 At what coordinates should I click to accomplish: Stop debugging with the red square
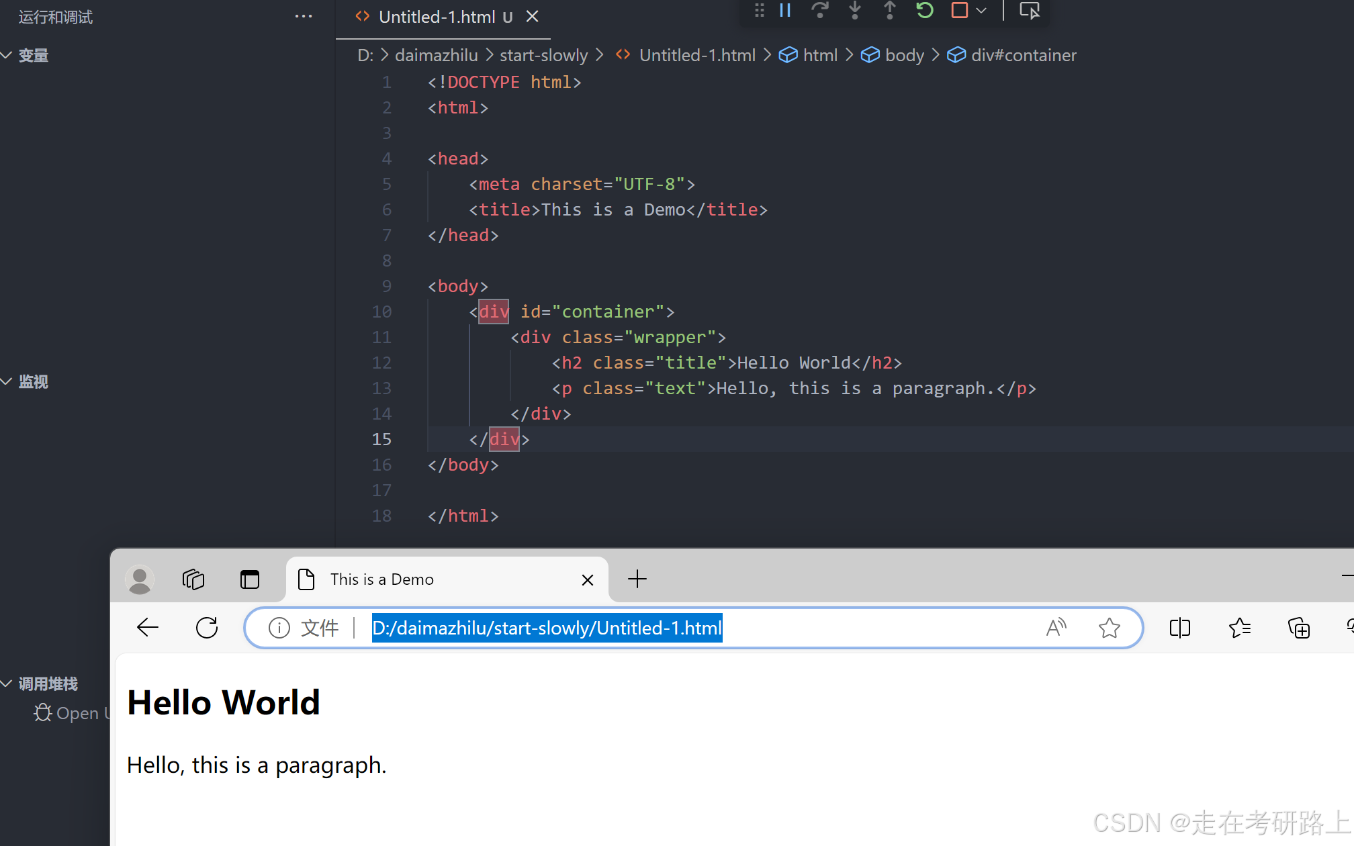point(959,10)
